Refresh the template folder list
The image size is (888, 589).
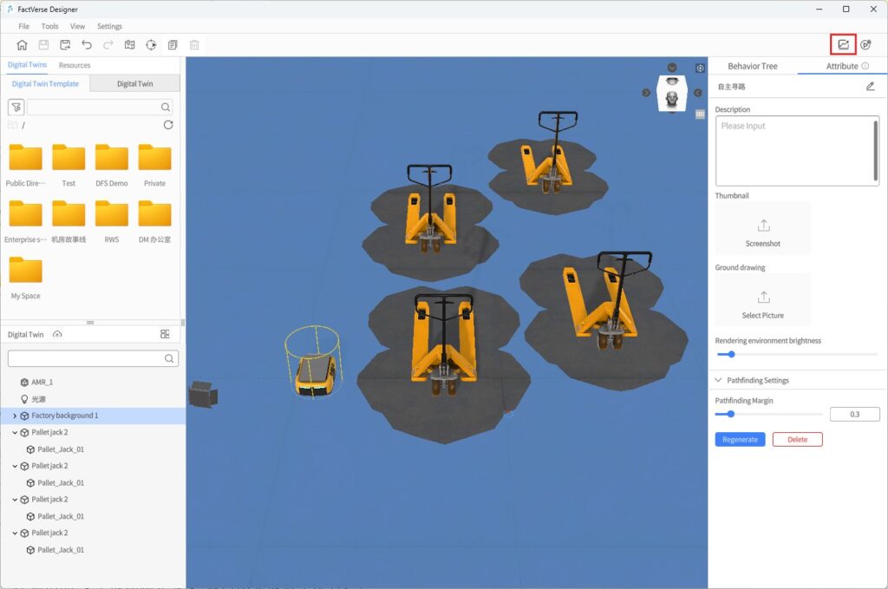click(x=168, y=125)
